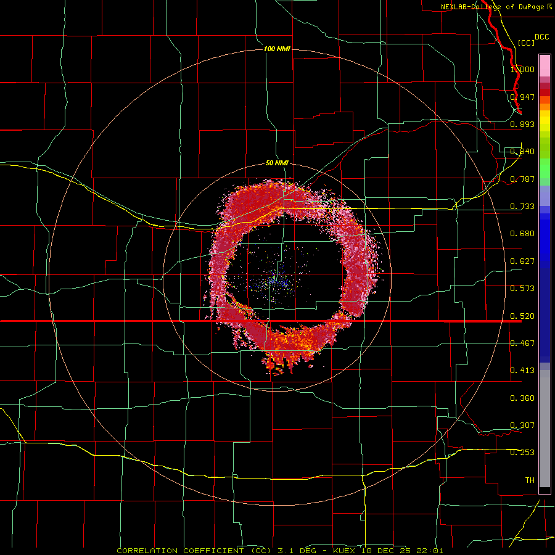Image resolution: width=555 pixels, height=555 pixels.
Task: Click the 50 NMI range ring label
Action: click(x=277, y=163)
